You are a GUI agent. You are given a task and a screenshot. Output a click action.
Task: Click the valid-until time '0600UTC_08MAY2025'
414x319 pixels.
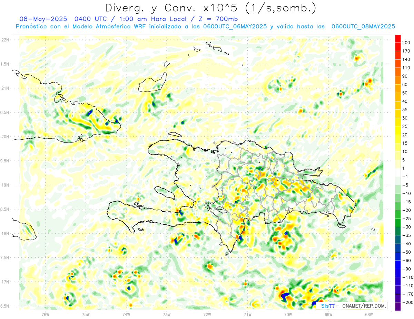coord(363,26)
